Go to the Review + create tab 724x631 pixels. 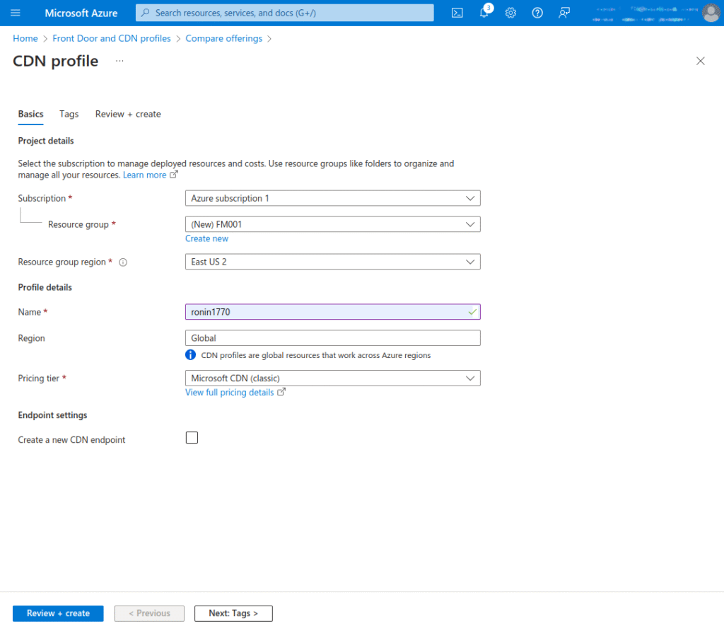[x=128, y=114]
